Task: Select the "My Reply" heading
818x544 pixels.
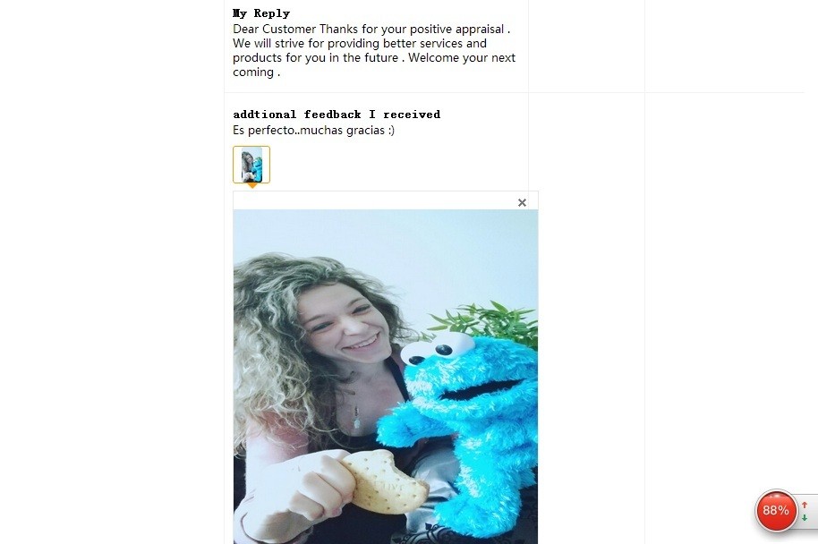Action: click(261, 13)
